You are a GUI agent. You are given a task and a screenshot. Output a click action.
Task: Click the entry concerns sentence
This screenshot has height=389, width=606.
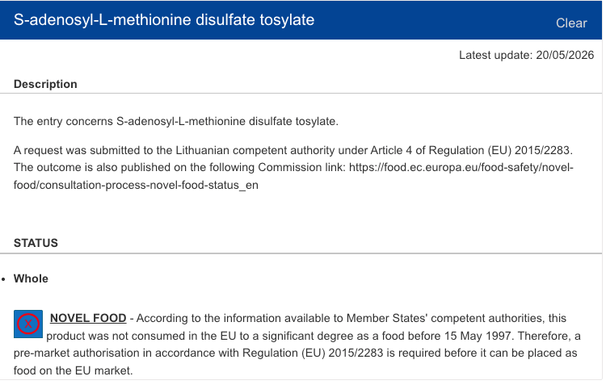(176, 121)
